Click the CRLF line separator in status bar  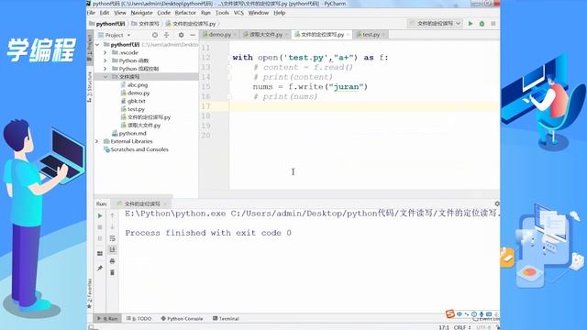[462, 327]
